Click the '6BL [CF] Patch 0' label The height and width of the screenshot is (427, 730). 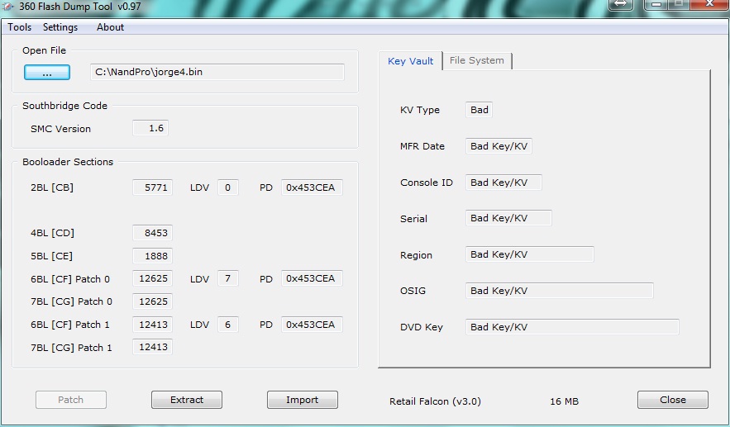tap(70, 279)
